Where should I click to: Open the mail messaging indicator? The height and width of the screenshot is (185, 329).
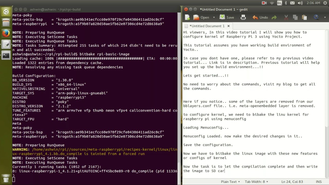click(x=293, y=3)
